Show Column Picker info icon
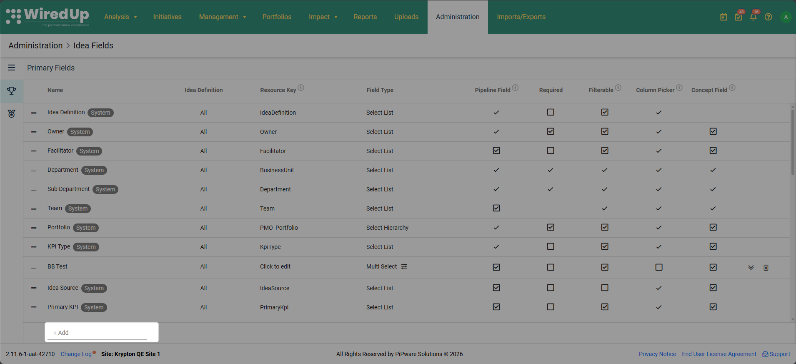 (x=679, y=88)
